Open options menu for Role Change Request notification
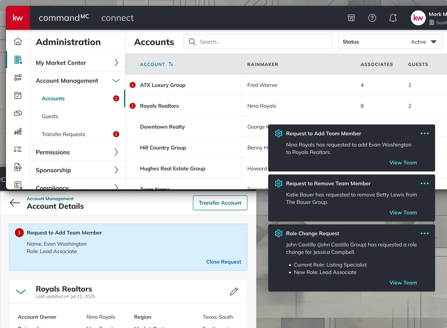447x328 pixels. (x=424, y=233)
